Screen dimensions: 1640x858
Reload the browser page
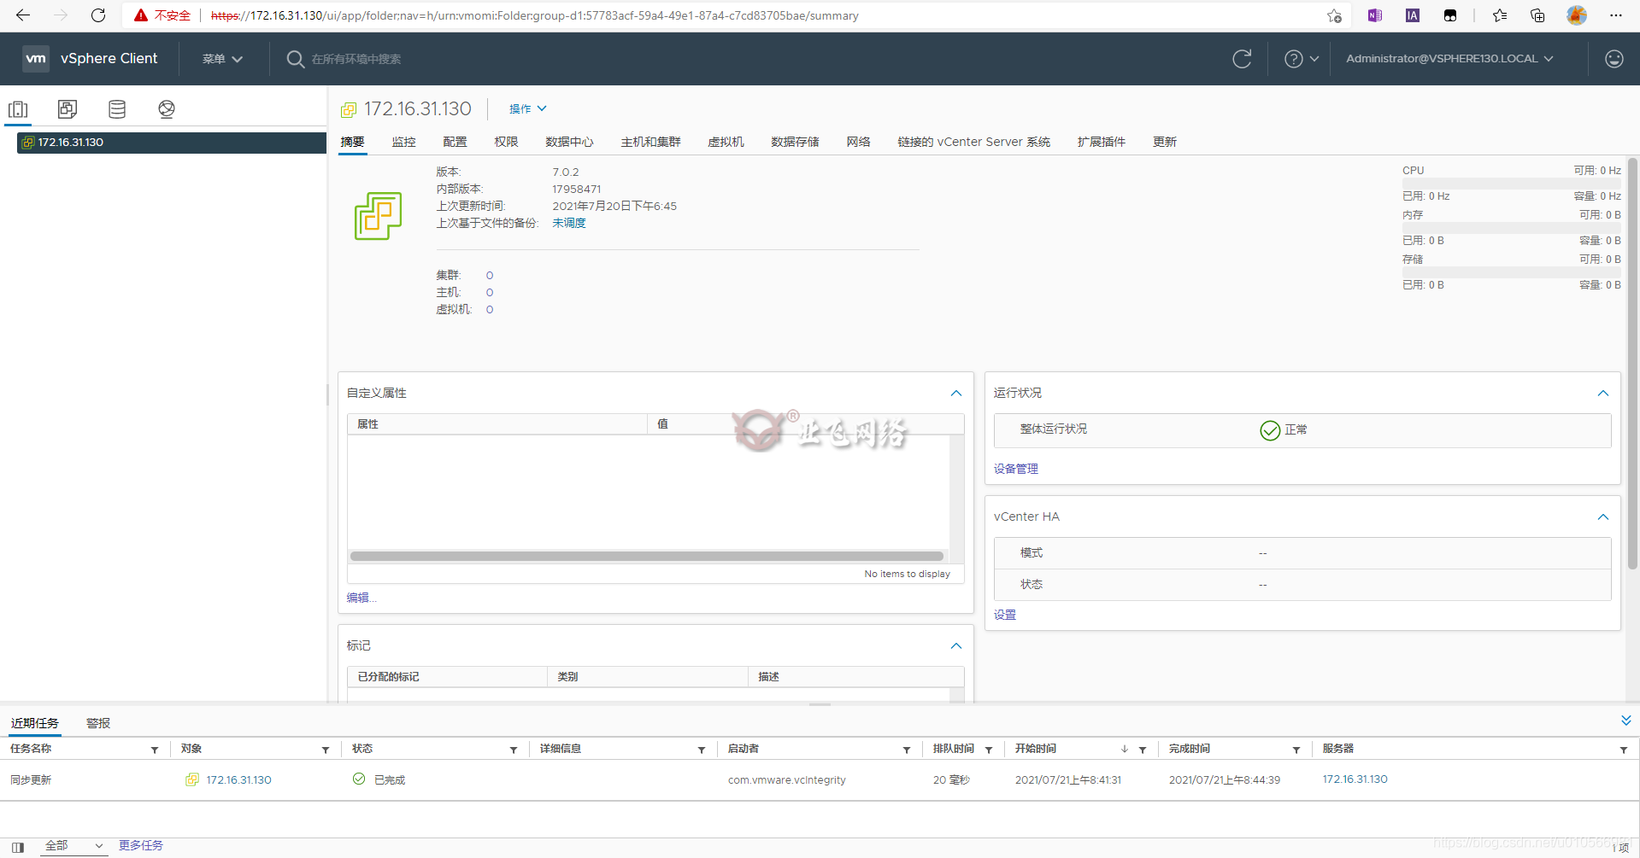click(98, 15)
